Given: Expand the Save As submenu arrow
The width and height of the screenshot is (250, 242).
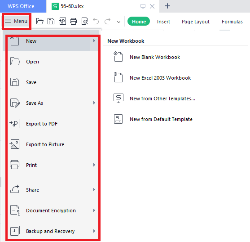Looking at the screenshot, I should tap(94, 103).
